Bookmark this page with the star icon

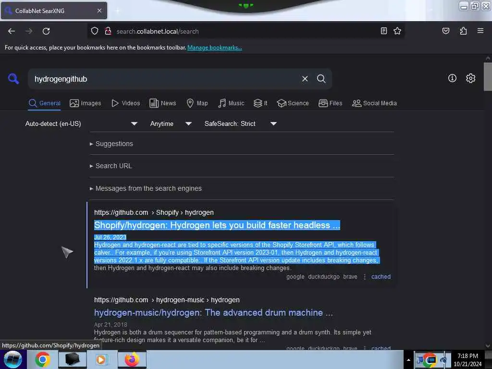tap(397, 31)
